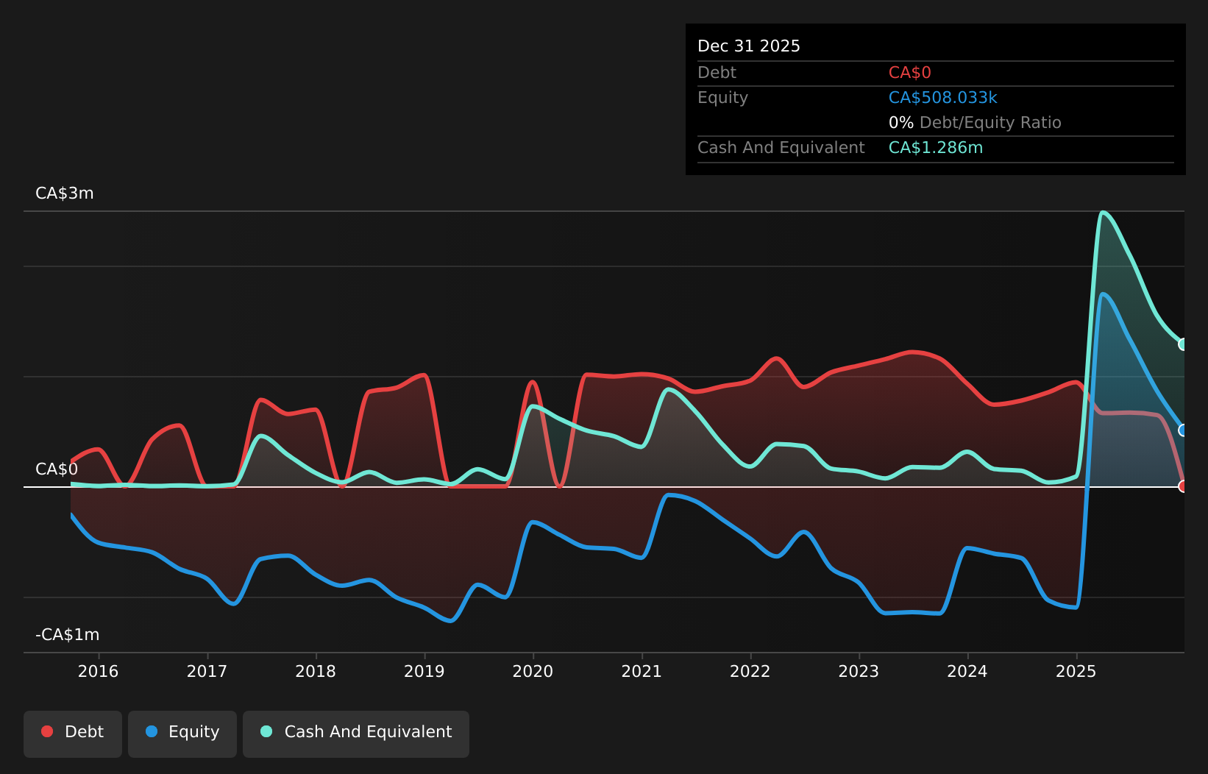1208x774 pixels.
Task: Click the -CA$1m y-axis label
Action: [68, 635]
